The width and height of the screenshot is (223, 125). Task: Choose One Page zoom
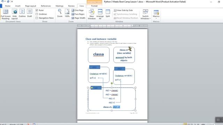coord(78,10)
